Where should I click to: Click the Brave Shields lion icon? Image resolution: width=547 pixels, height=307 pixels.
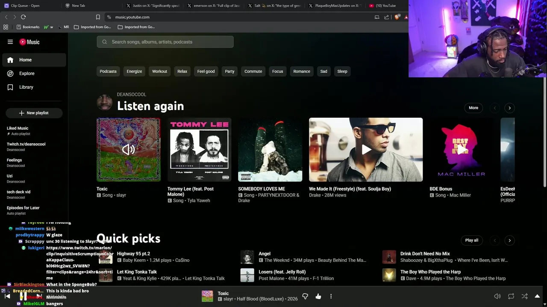(x=397, y=17)
